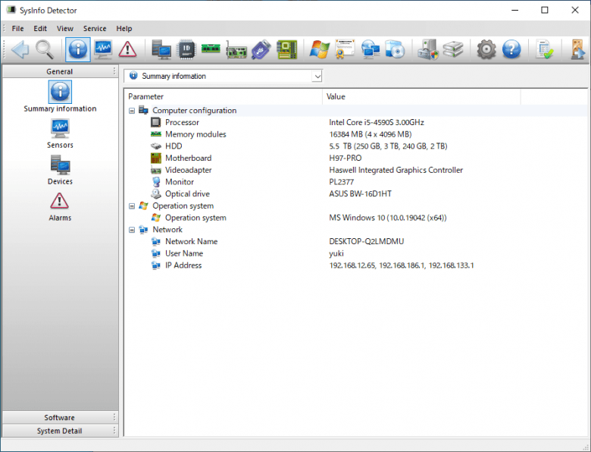Expand the System Detail sidebar section
Viewport: 591px width, 452px height.
click(60, 431)
